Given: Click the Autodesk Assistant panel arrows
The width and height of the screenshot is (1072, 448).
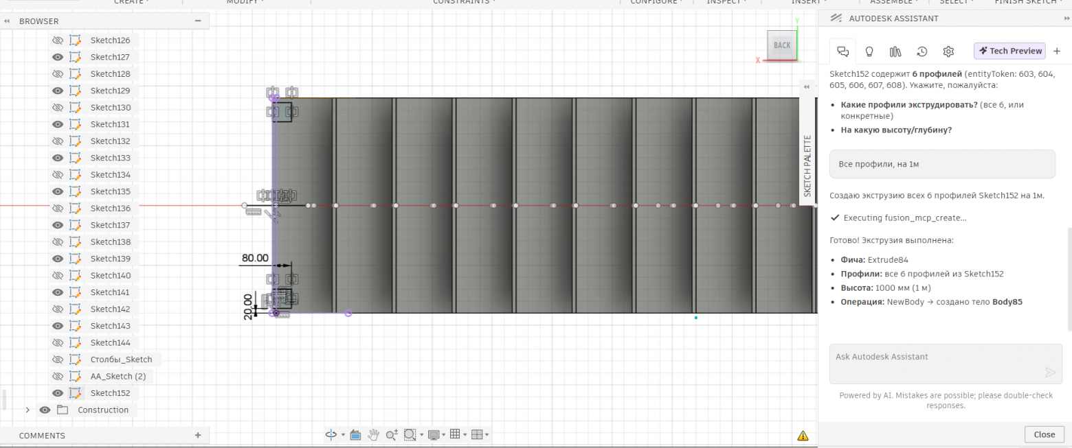Looking at the screenshot, I should pyautogui.click(x=1067, y=19).
